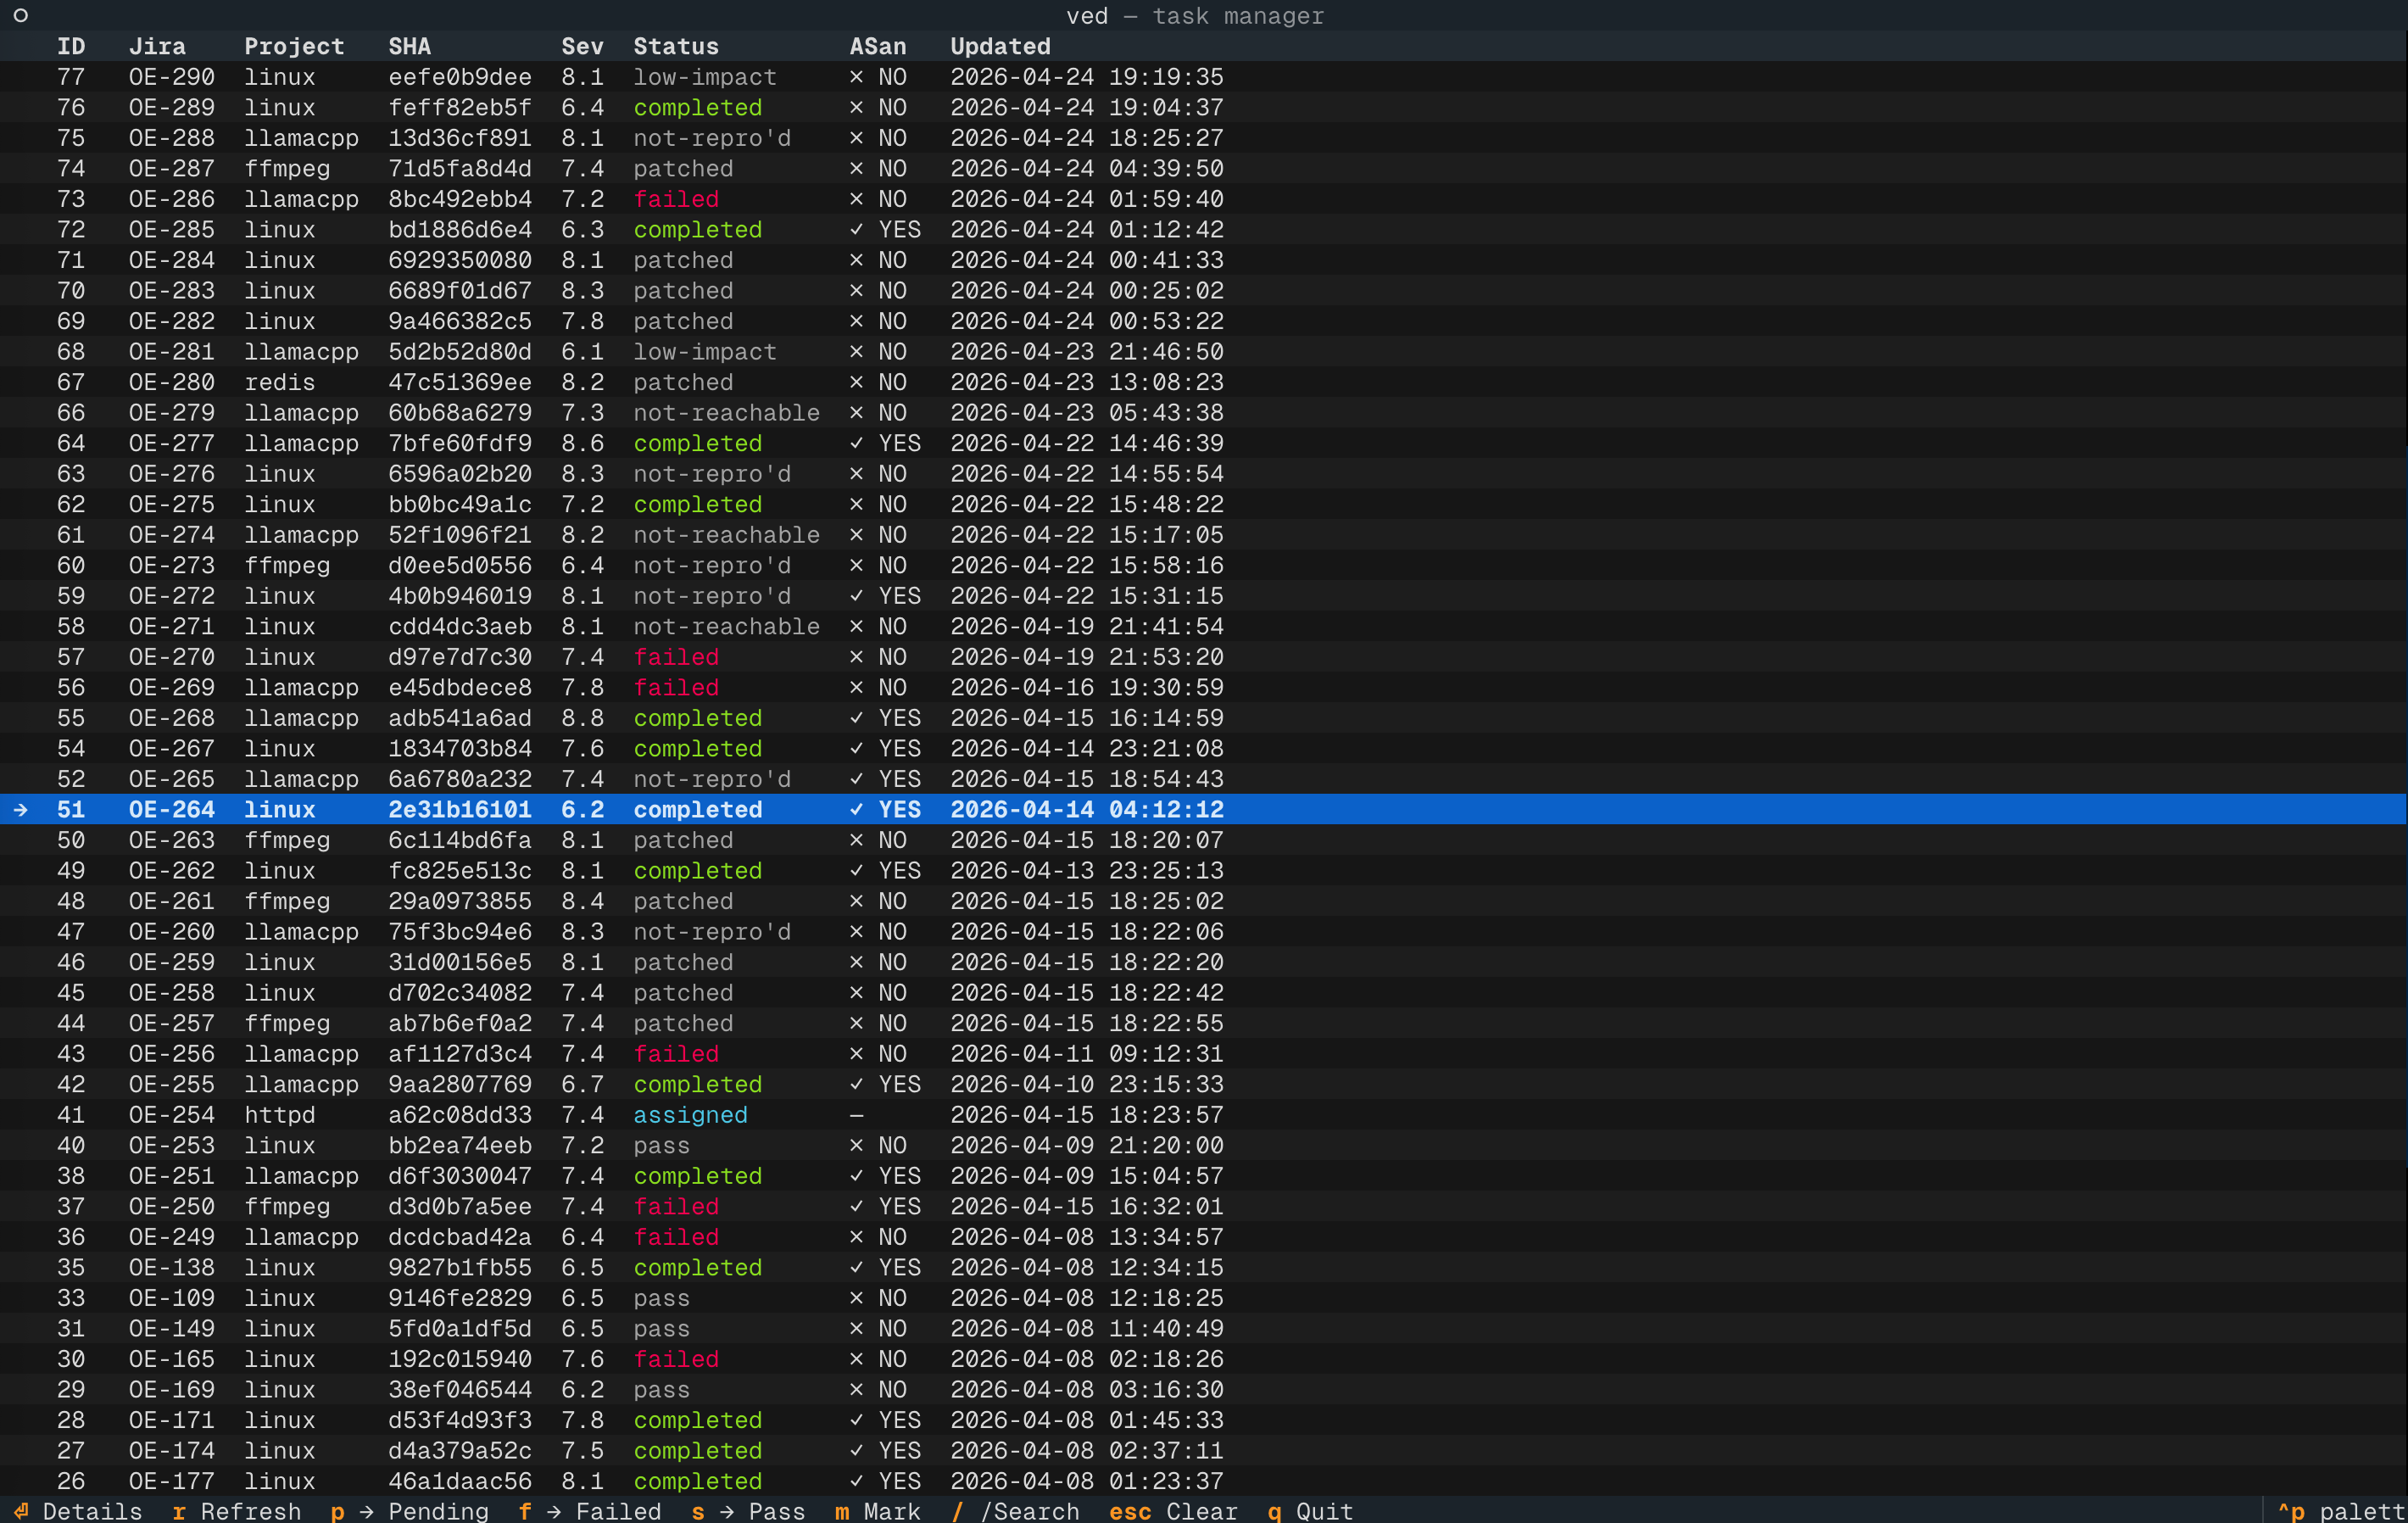2408x1523 pixels.
Task: Click the ASan column header
Action: (878, 46)
